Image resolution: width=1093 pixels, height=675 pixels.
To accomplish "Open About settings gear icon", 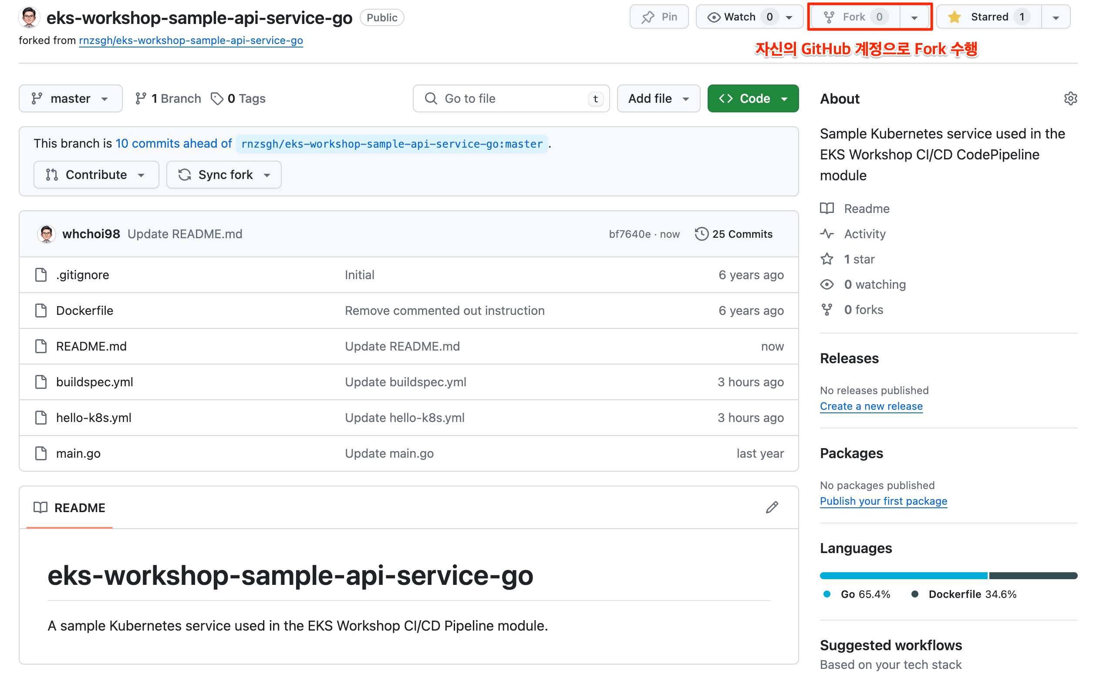I will [x=1071, y=99].
